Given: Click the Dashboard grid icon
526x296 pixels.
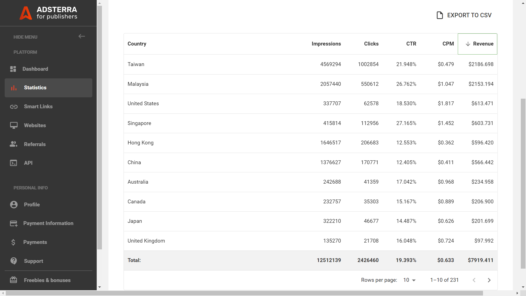Looking at the screenshot, I should (13, 69).
